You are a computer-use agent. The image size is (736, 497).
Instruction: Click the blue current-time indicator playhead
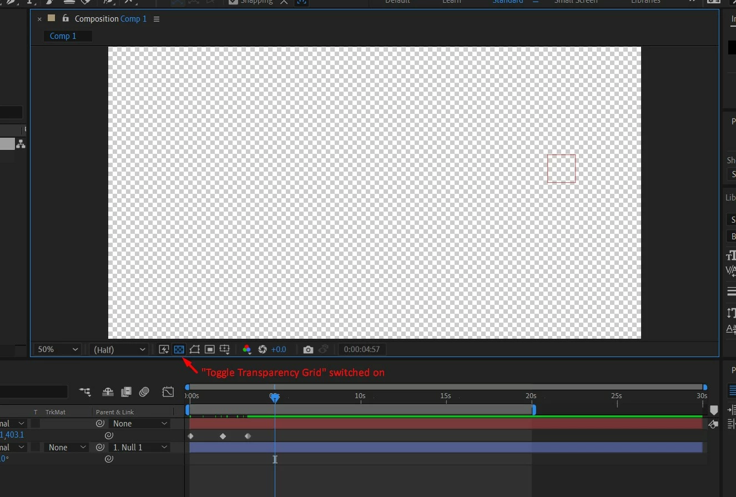coord(275,398)
